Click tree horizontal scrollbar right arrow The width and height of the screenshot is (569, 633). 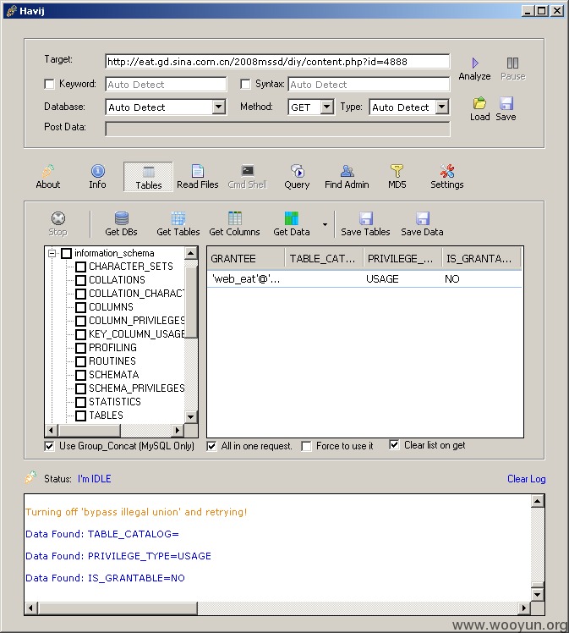(178, 431)
